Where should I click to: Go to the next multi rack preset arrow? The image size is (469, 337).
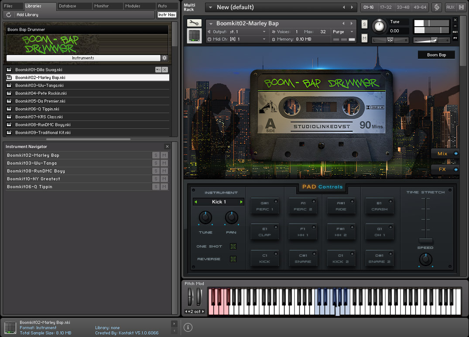[352, 7]
